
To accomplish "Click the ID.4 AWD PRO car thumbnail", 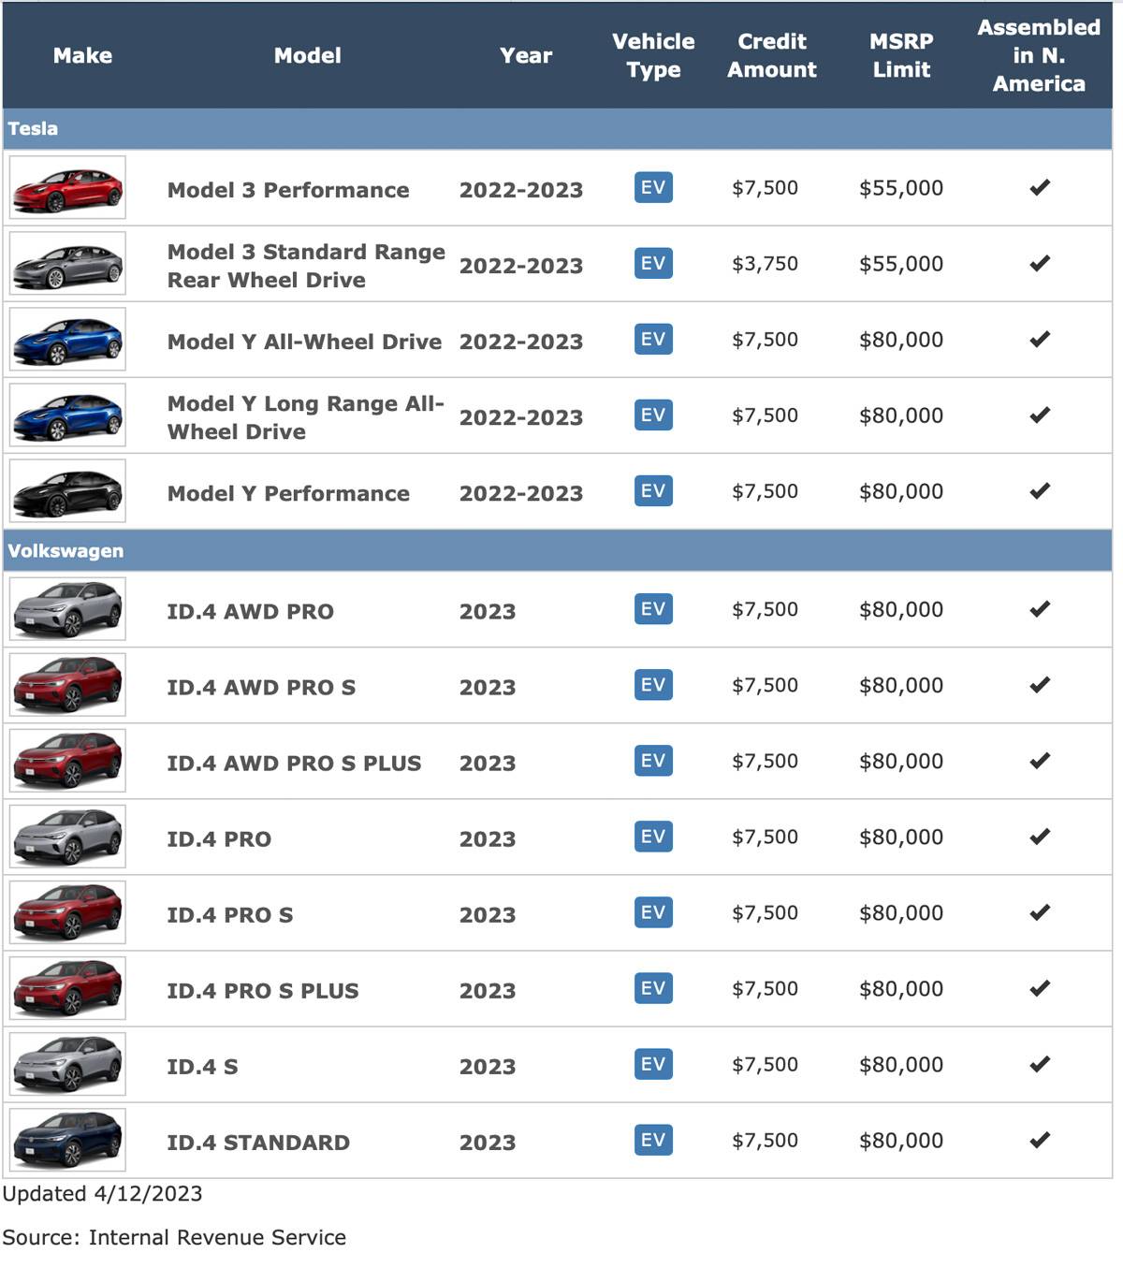I will [x=67, y=609].
